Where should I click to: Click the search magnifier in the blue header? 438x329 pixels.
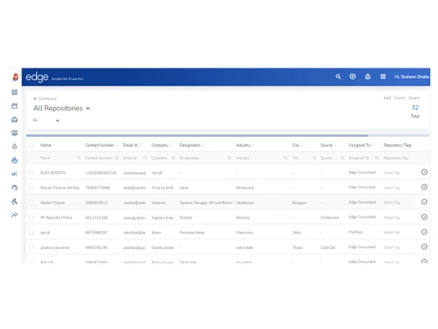[x=338, y=76]
